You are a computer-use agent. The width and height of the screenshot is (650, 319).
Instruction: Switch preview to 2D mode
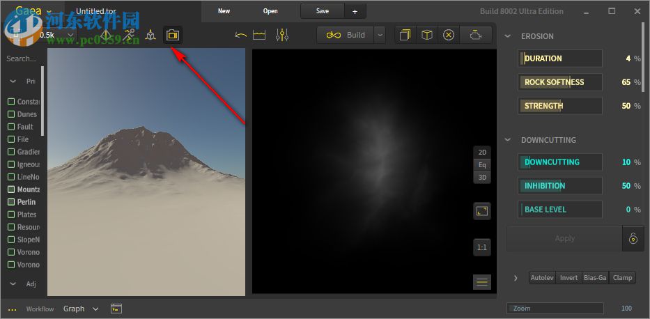pyautogui.click(x=482, y=152)
